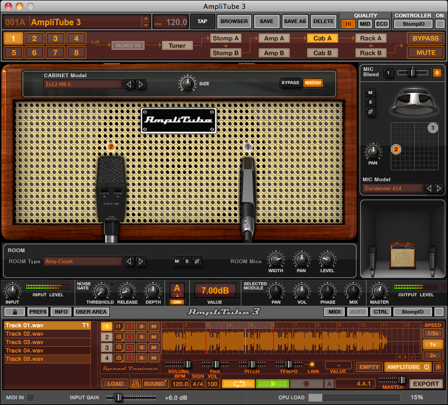Click mic 2 position dot in placement grid
448x405 pixels.
tap(396, 149)
